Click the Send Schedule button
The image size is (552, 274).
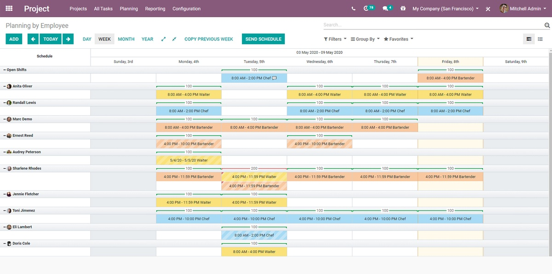(263, 39)
